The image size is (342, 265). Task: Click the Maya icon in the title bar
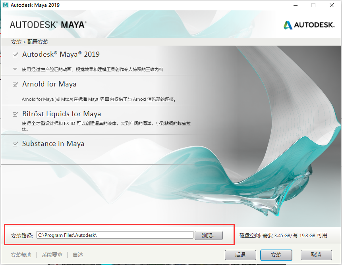pyautogui.click(x=6, y=5)
